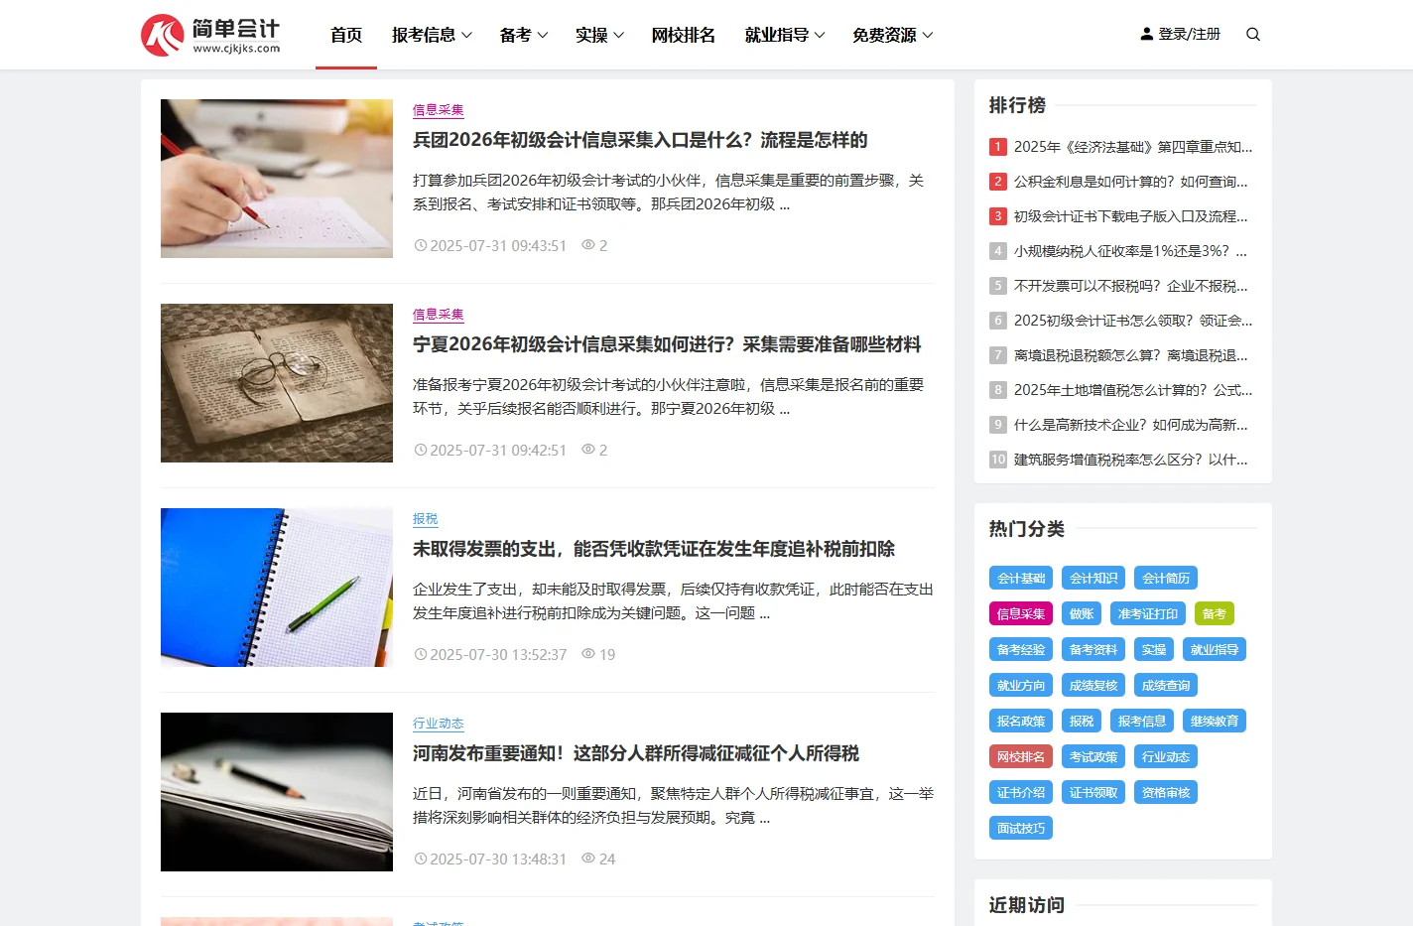This screenshot has height=926, width=1413.
Task: Open ranking item 6 2025初级会计证书怎么领取
Action: [x=1133, y=321]
